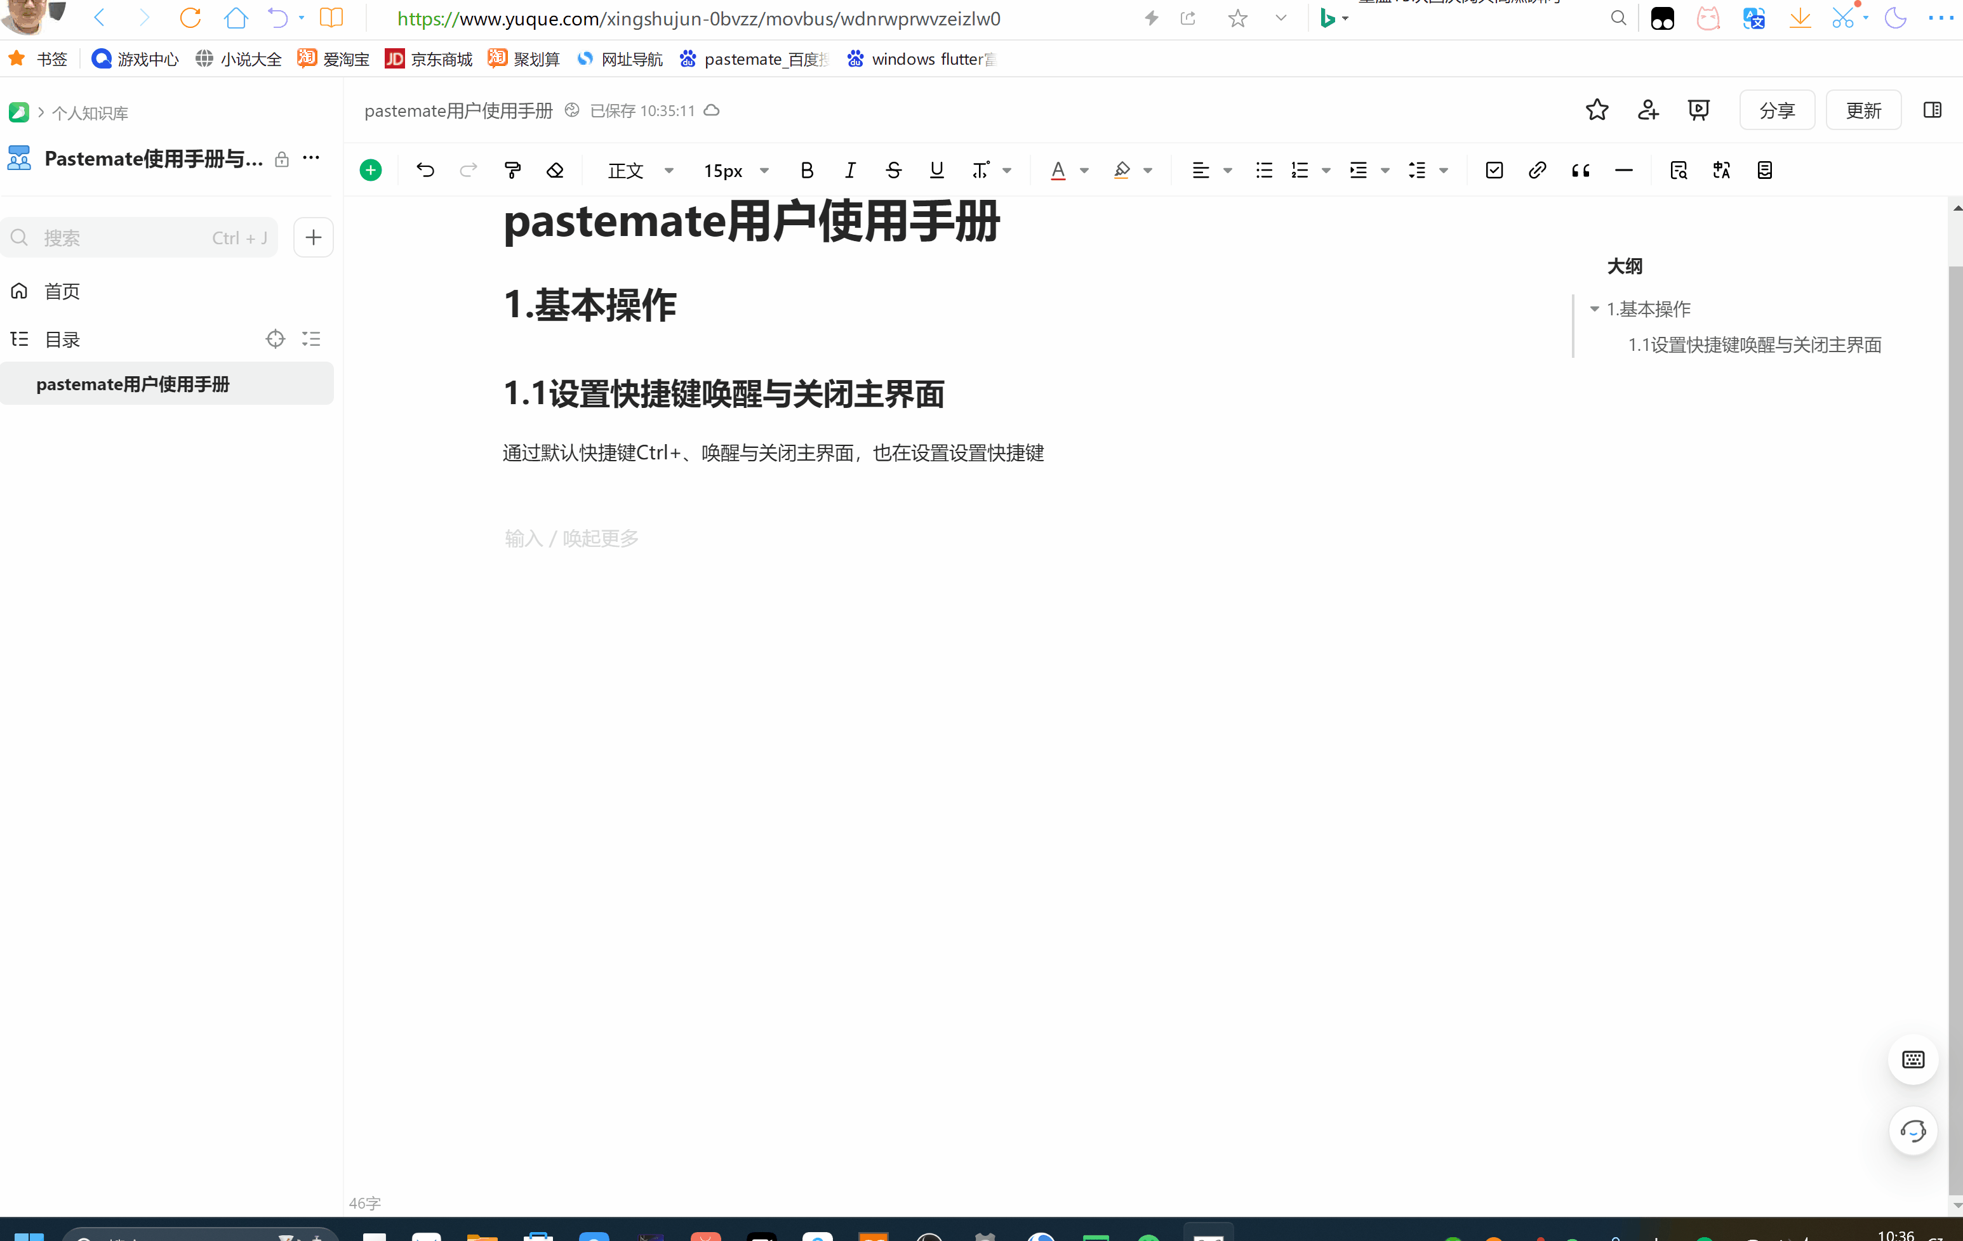
Task: Collapse the 1.基本操作 outline section
Action: click(x=1594, y=309)
